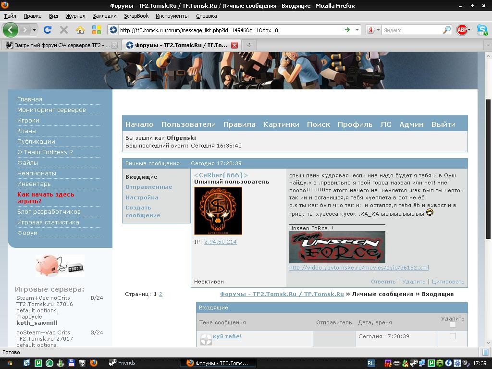This screenshot has width=492, height=369.
Task: Open a new tab with the plus button
Action: click(x=249, y=45)
